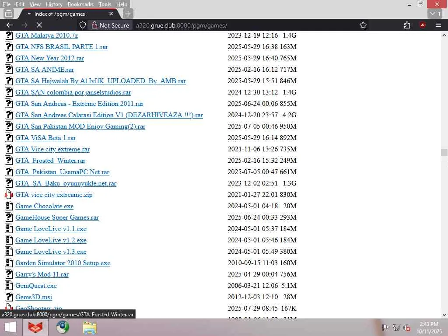Open the Tools menu
Viewport: 448px width, 336px height.
(105, 4)
